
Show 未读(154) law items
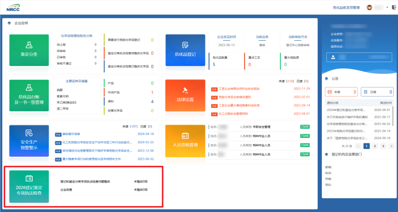click(x=286, y=81)
